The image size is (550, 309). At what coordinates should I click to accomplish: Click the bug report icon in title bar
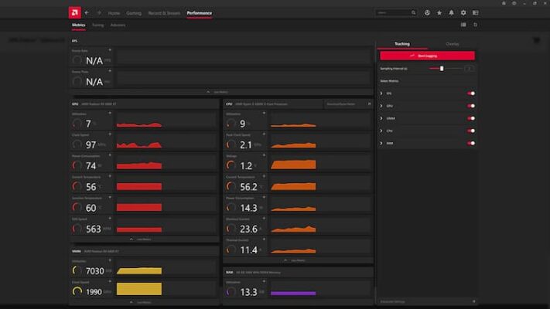(504, 3)
